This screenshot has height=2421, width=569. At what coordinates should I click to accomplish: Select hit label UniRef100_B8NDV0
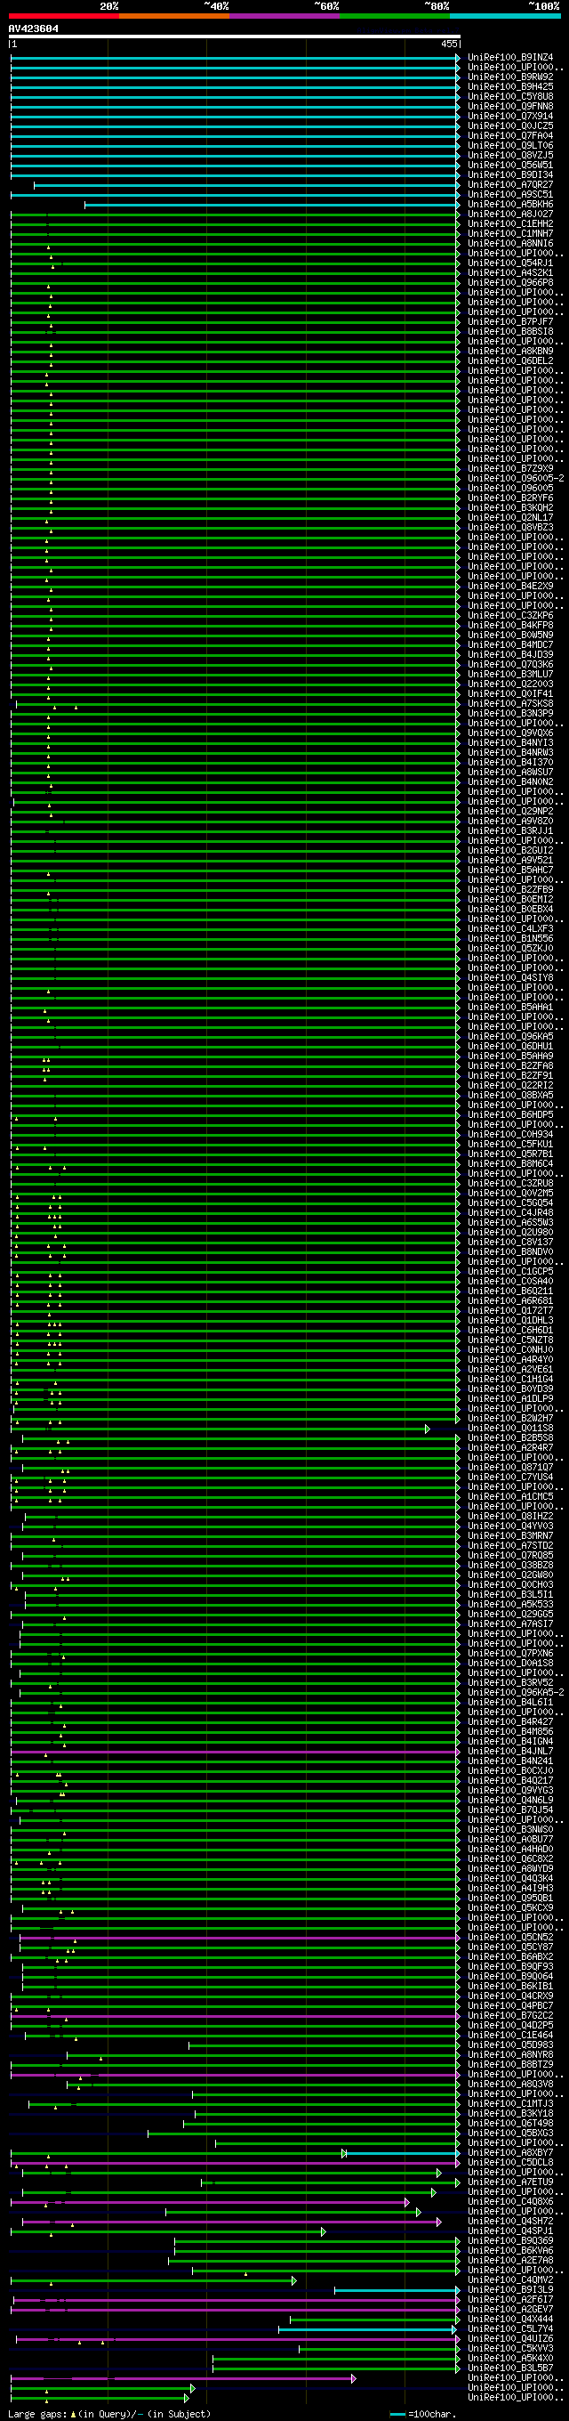tap(511, 1251)
